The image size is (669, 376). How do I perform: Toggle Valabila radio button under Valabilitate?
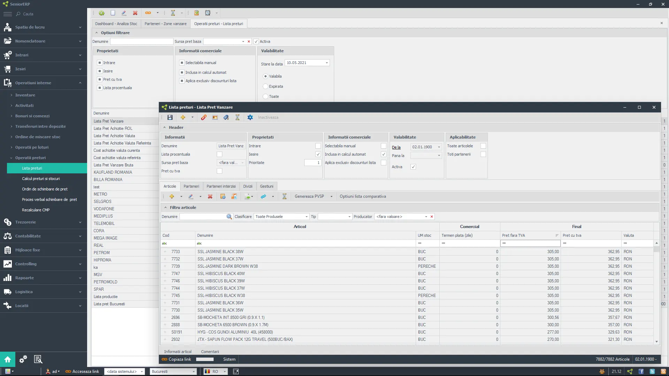[x=265, y=76]
